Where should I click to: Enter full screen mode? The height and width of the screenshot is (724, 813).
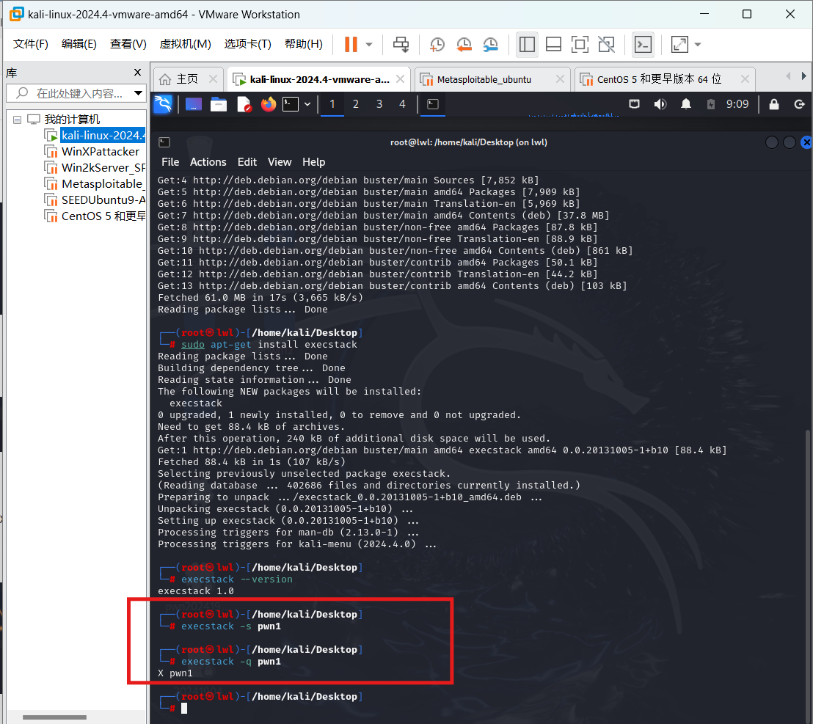[580, 45]
